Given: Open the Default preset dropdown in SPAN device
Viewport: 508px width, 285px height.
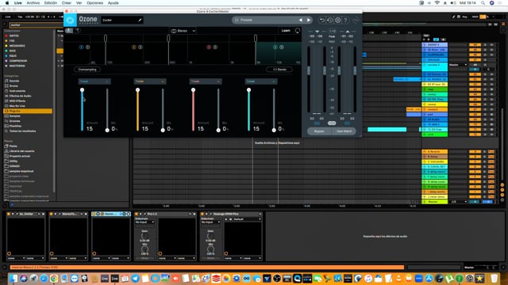Looking at the screenshot, I should [x=248, y=219].
